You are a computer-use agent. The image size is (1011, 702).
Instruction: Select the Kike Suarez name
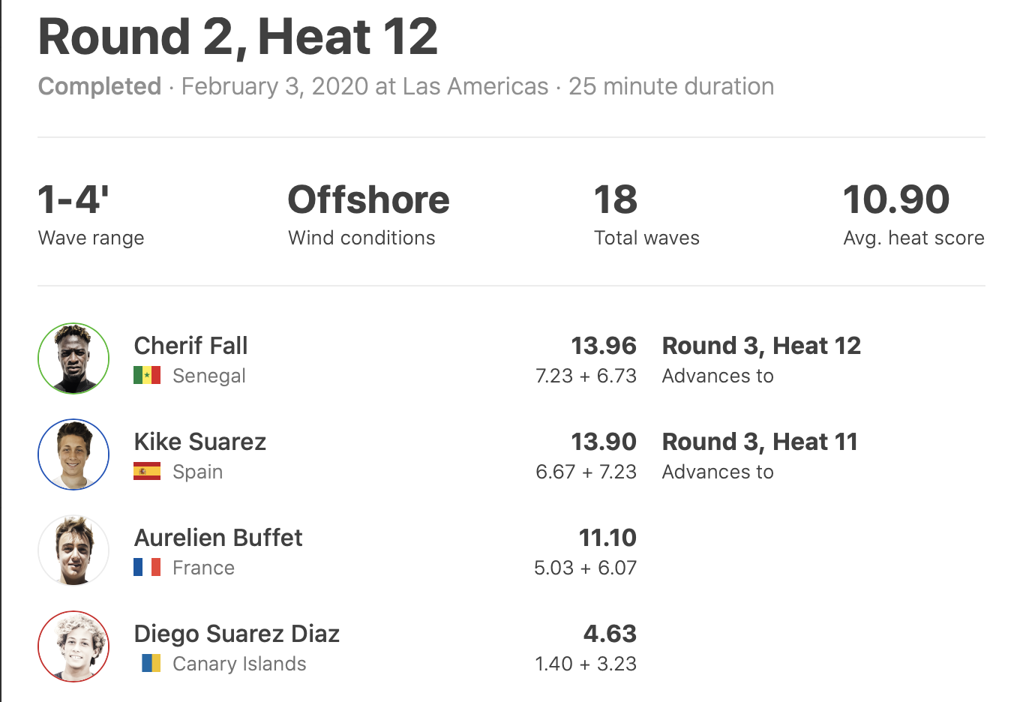(x=199, y=442)
